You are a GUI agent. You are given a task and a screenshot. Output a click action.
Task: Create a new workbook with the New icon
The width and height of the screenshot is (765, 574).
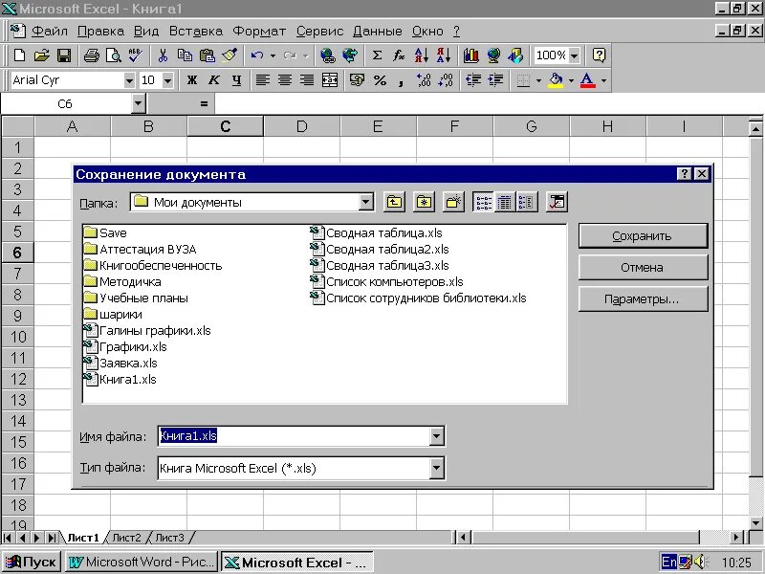point(19,55)
